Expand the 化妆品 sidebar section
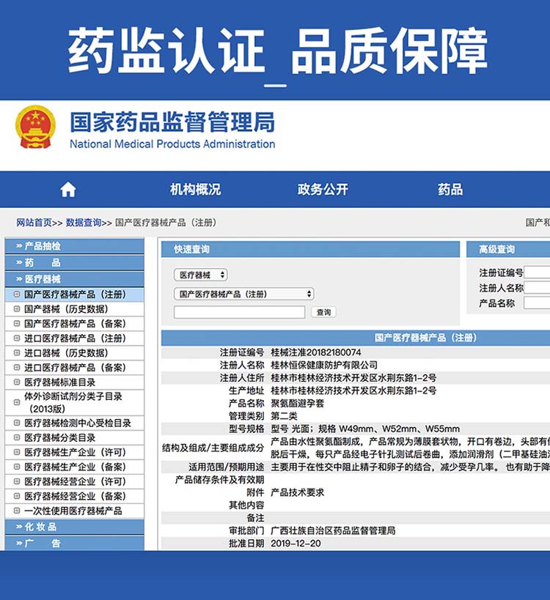The width and height of the screenshot is (550, 600). (75, 527)
